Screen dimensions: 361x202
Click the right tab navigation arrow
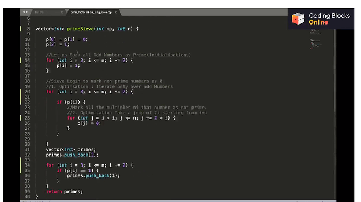click(x=27, y=11)
